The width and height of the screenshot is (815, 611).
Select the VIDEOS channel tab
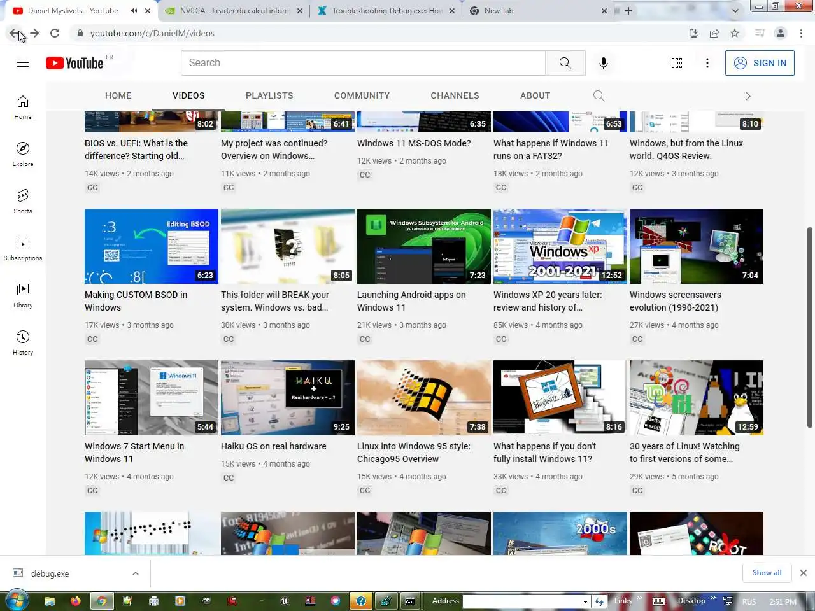coord(188,95)
